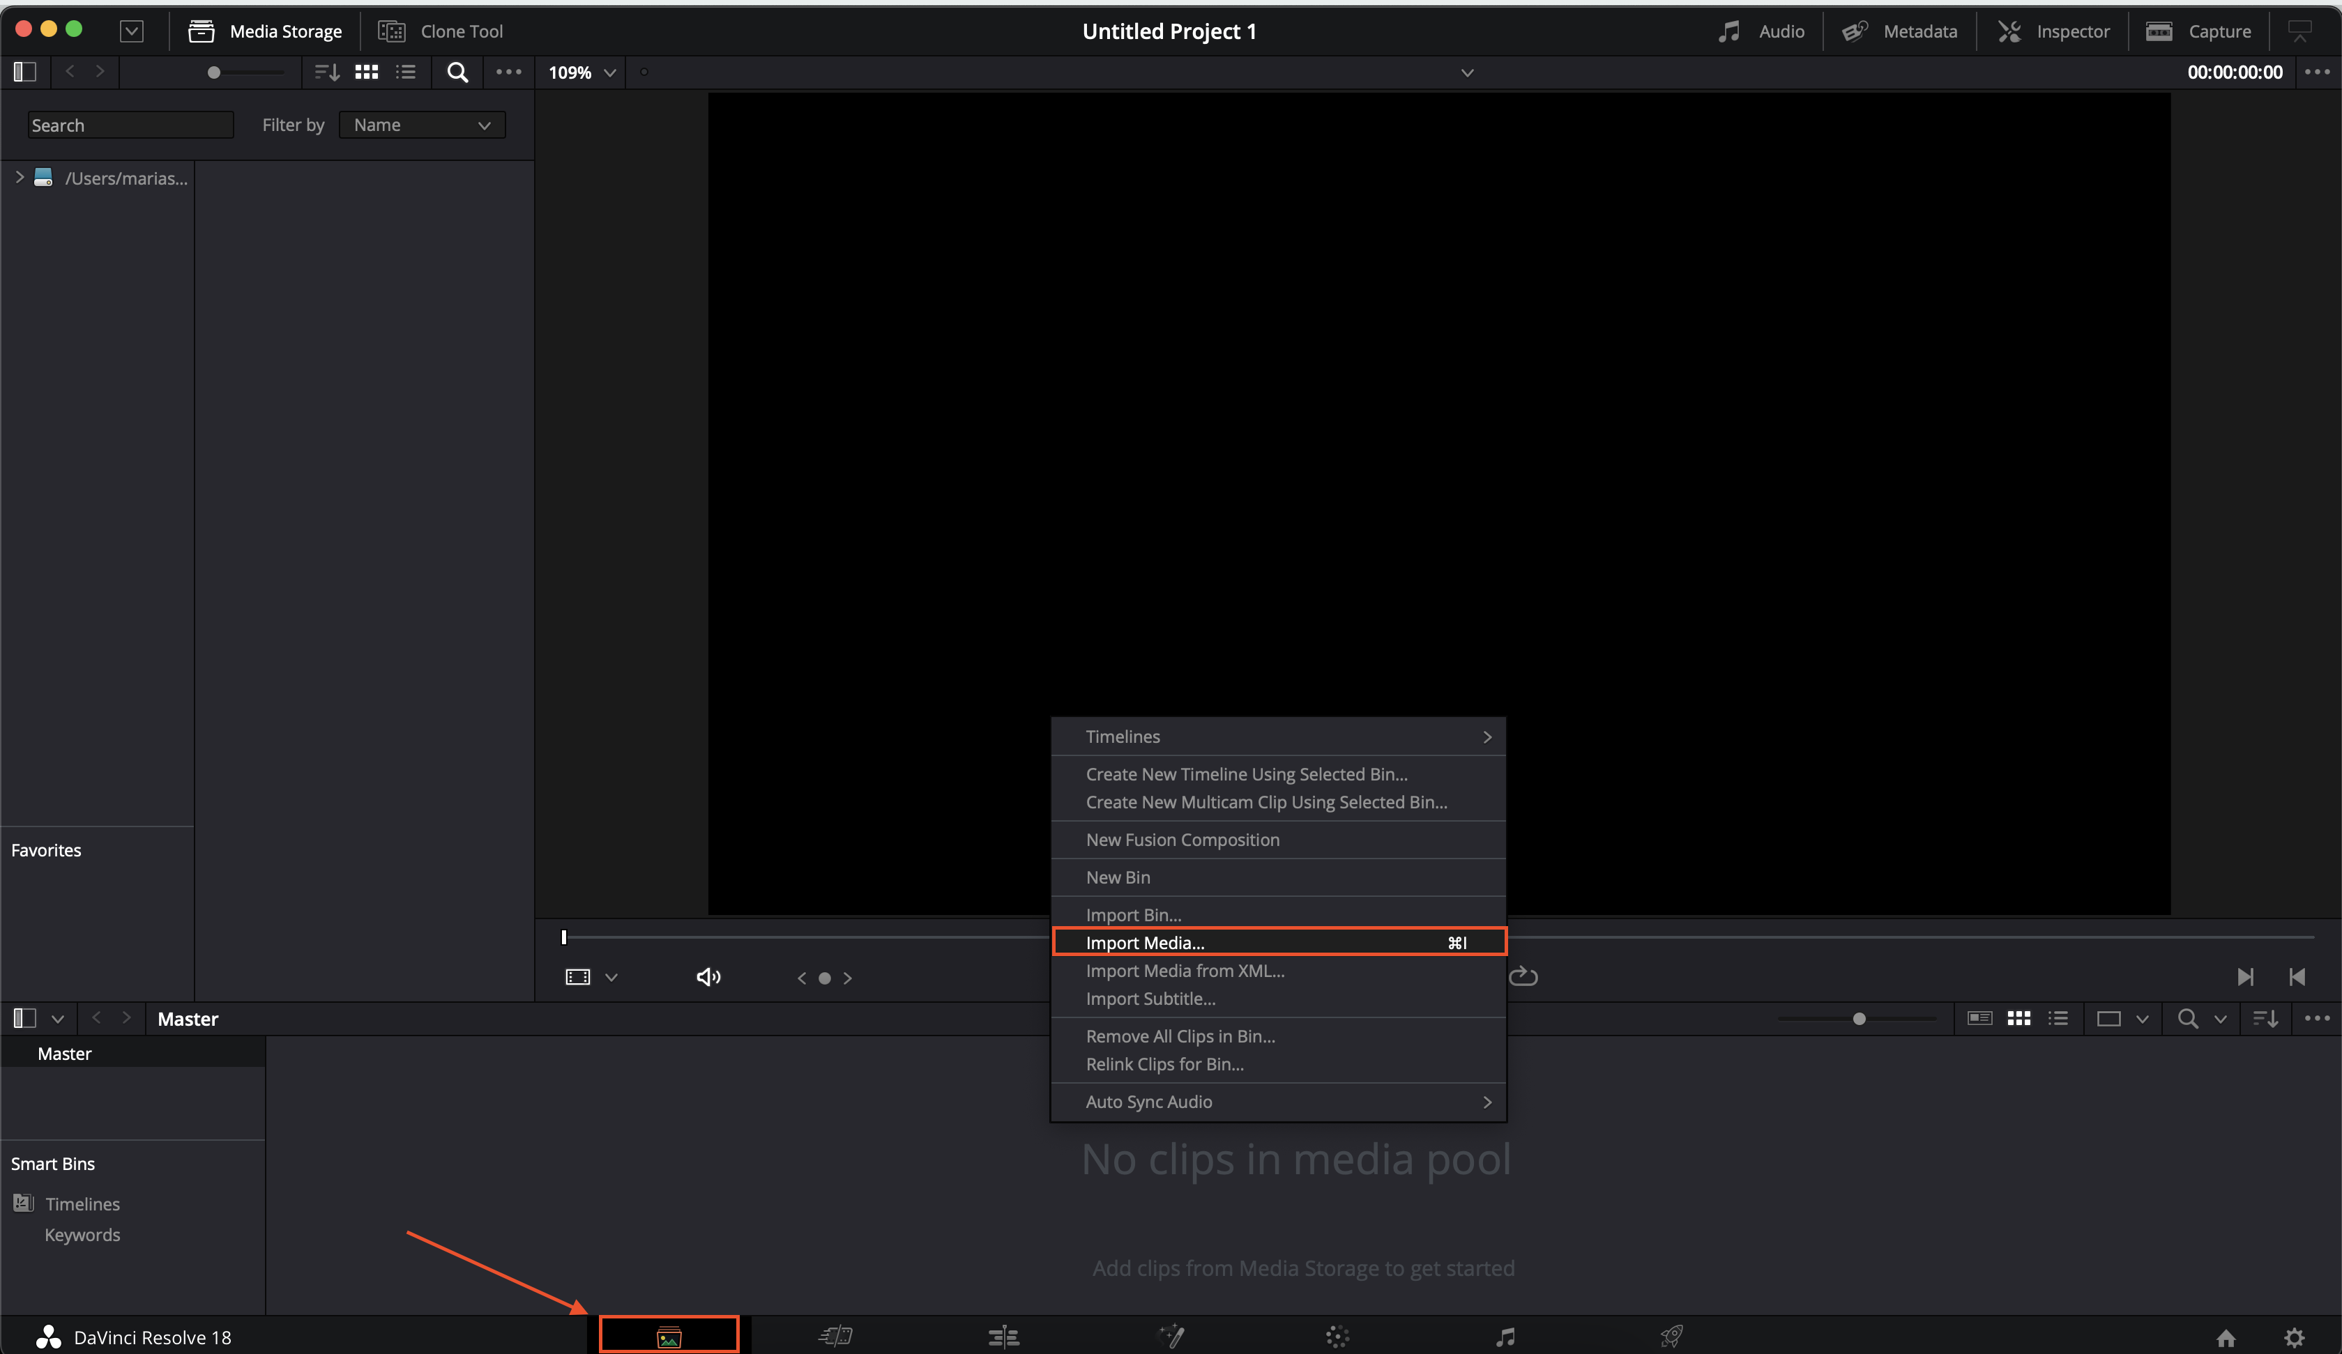Select the Master bin

point(133,1053)
